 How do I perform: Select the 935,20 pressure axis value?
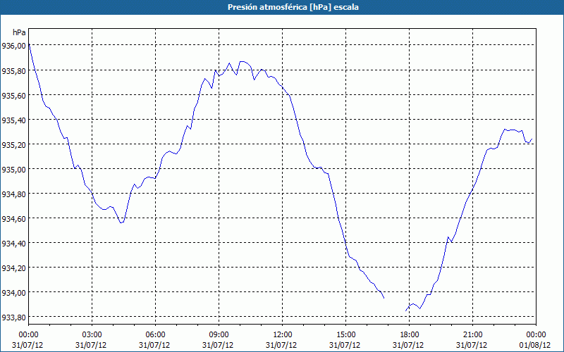tap(13, 145)
